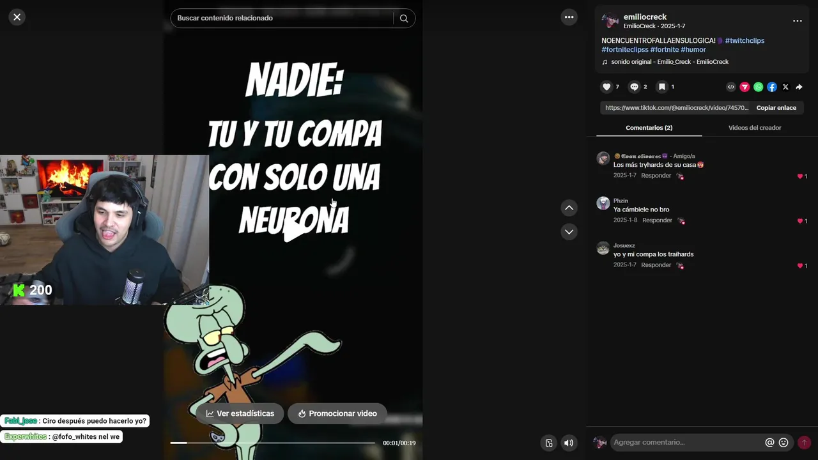
Task: Click 'Copiar enlace' button
Action: click(776, 108)
